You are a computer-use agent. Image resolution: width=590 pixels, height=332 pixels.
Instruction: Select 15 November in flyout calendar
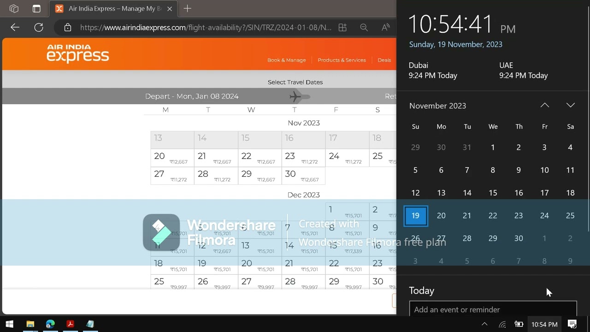pos(493,193)
